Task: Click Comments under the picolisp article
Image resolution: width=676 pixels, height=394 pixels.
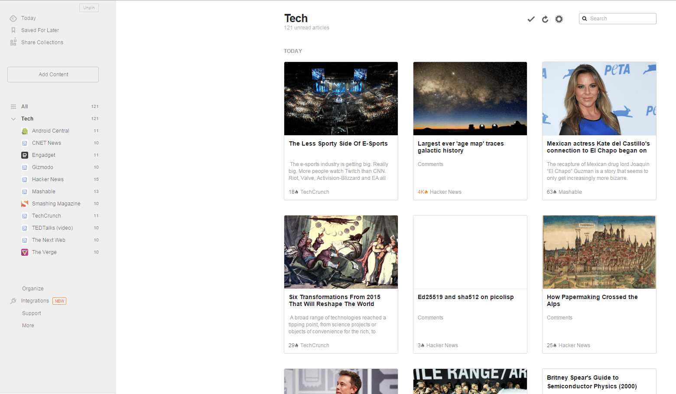Action: pyautogui.click(x=430, y=318)
